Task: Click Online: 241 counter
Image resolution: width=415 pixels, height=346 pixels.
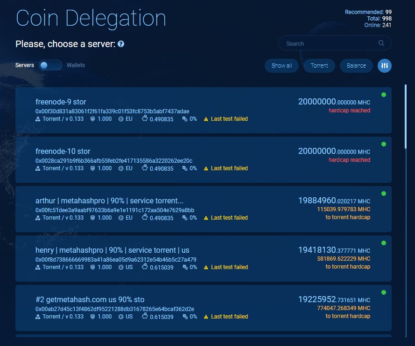Action: point(378,25)
